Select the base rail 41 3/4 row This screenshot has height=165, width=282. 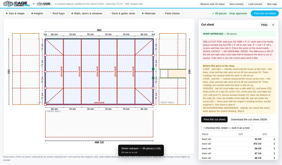point(238,139)
